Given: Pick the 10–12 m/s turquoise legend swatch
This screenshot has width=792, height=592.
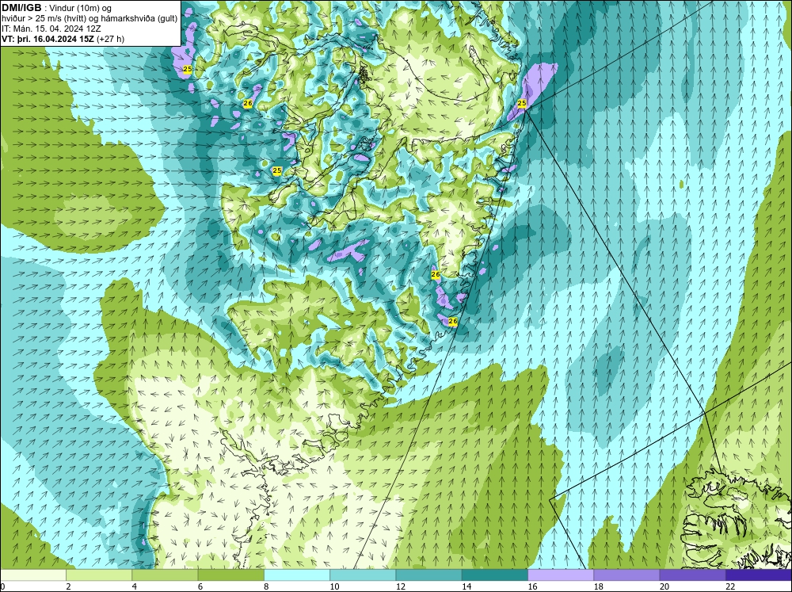Looking at the screenshot, I should coord(363,575).
